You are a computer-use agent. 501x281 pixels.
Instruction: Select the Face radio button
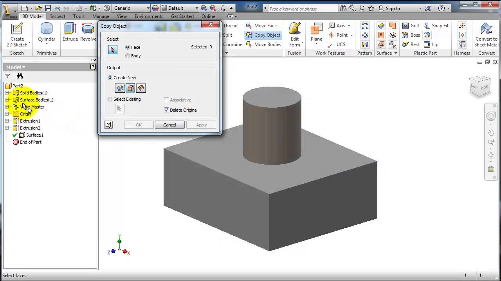click(x=128, y=47)
